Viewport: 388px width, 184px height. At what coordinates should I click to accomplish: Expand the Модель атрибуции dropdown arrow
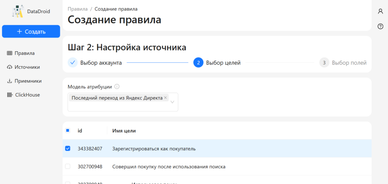[x=172, y=102]
